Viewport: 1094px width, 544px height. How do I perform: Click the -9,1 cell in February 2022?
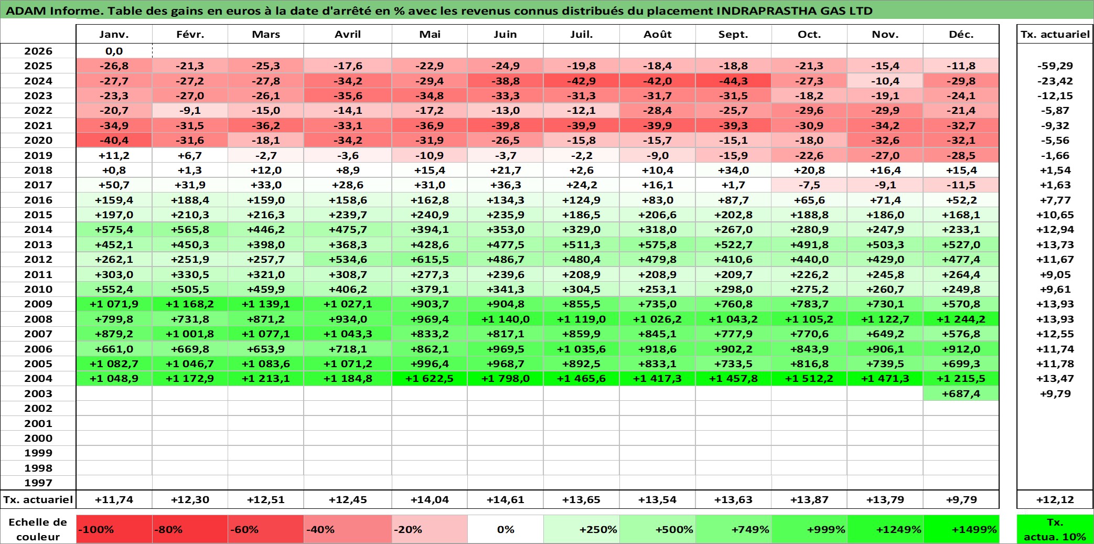click(x=190, y=110)
